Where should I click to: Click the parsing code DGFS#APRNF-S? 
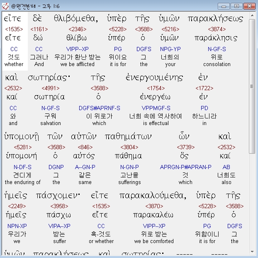click(100, 108)
